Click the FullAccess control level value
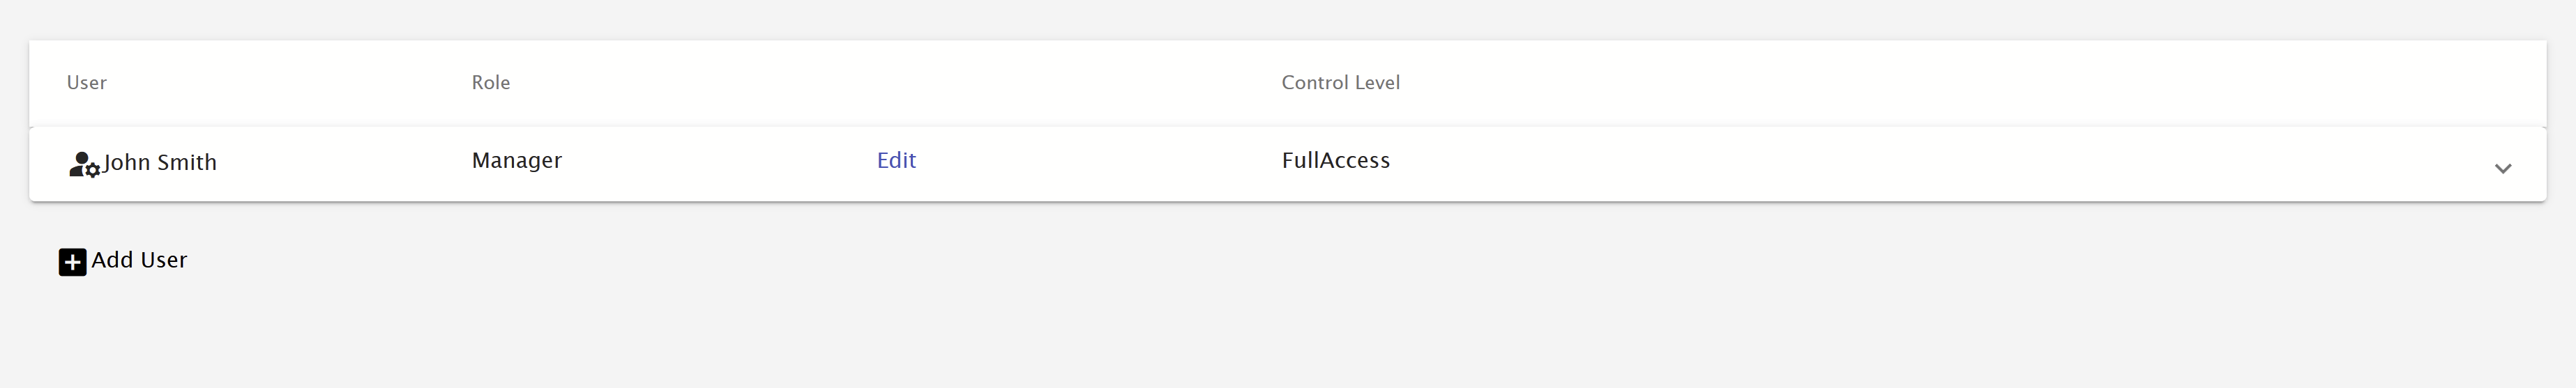2576x388 pixels. pyautogui.click(x=1336, y=160)
